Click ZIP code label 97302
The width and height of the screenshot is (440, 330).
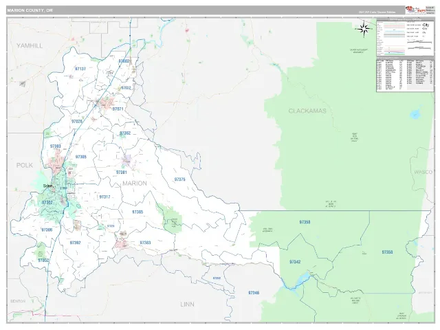(x=47, y=203)
